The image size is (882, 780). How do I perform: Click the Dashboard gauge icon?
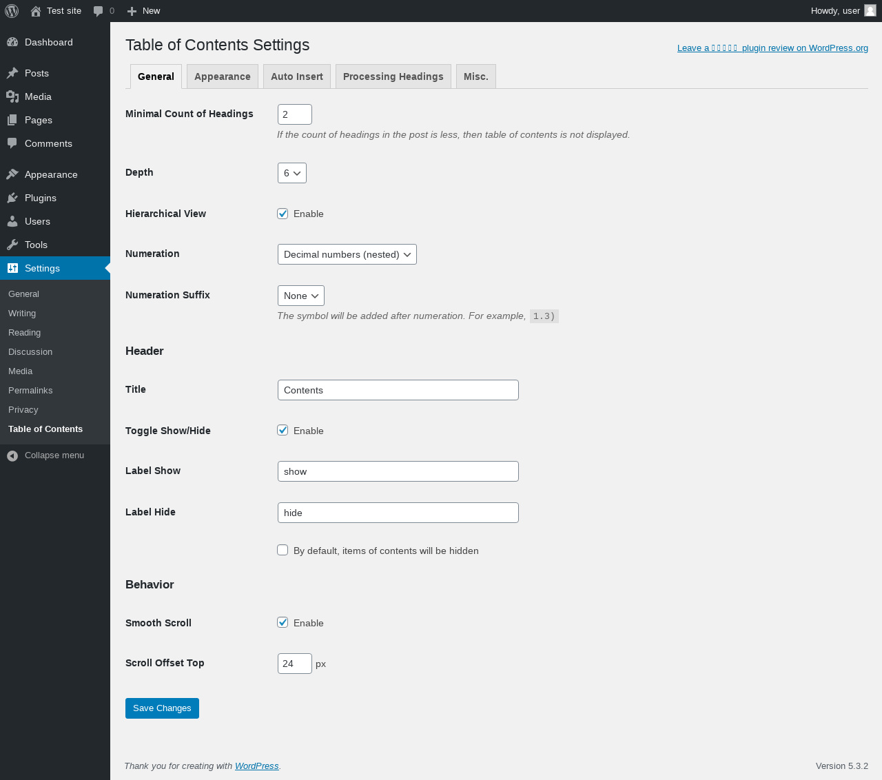(x=12, y=42)
